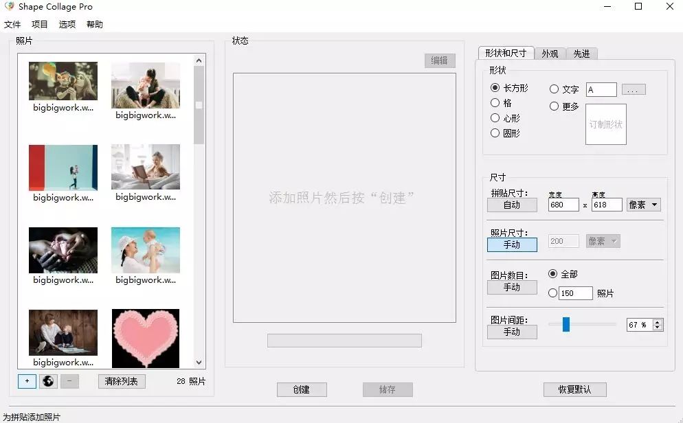Click the spacing percentage down arrow
The height and width of the screenshot is (423, 683).
point(658,328)
